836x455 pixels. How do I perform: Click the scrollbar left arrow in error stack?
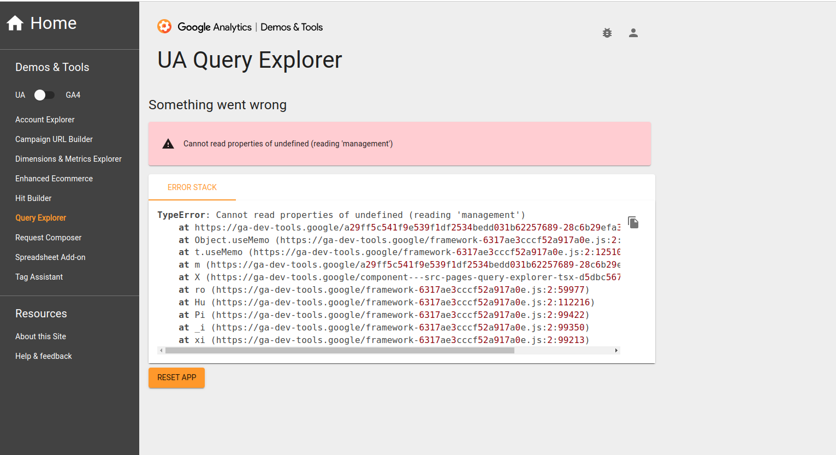(161, 351)
